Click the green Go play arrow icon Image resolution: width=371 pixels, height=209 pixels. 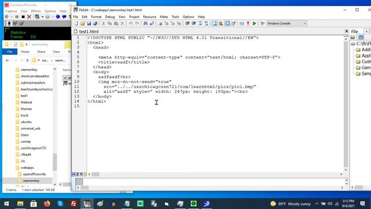click(254, 23)
